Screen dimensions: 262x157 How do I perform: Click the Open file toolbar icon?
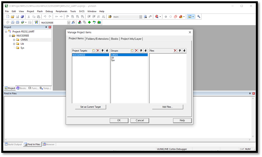pos(13,16)
